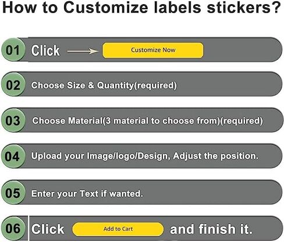Select the green 01 step circle
Viewport: 284px width, 242px height.
tap(13, 50)
